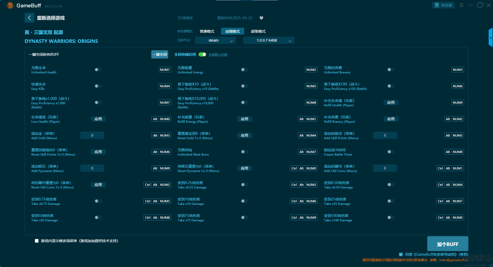Screen dimensions: 493x267
Task: Click the 一键关闭 button
Action: 160,54
